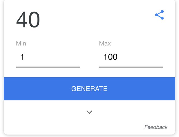Screen dimensions: 179x137
Task: Click the blue GENERATE button
Action: click(x=89, y=88)
